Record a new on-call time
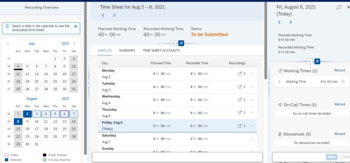Screen dimensions: 350x163 click(x=339, y=104)
